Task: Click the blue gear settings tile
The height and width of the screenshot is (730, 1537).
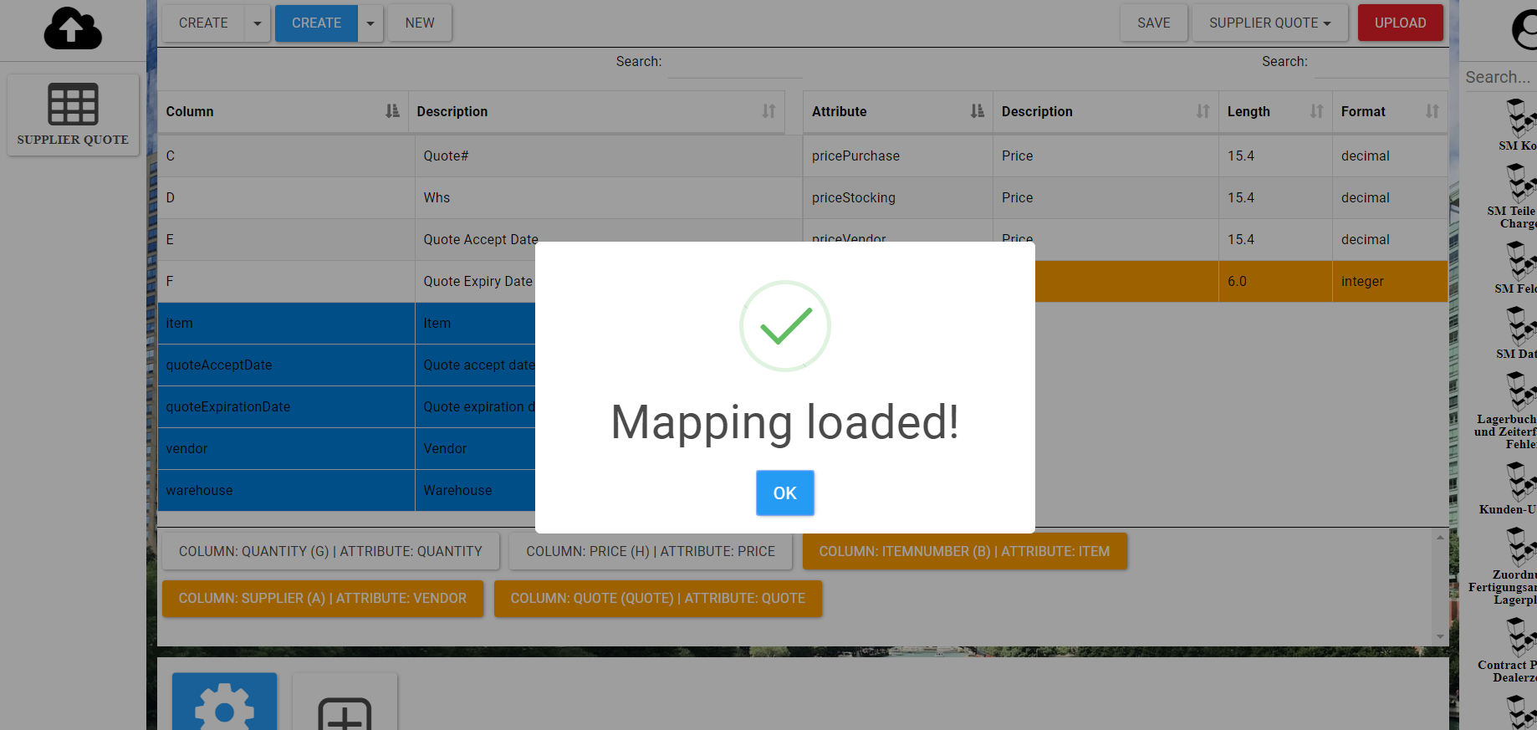Action: [x=224, y=702]
